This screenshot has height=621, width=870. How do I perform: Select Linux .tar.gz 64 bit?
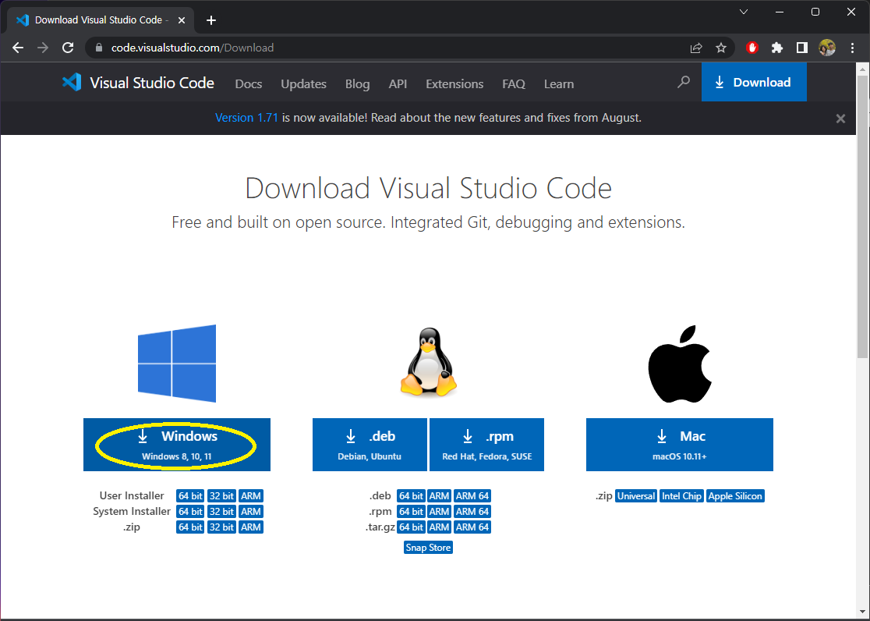[411, 527]
